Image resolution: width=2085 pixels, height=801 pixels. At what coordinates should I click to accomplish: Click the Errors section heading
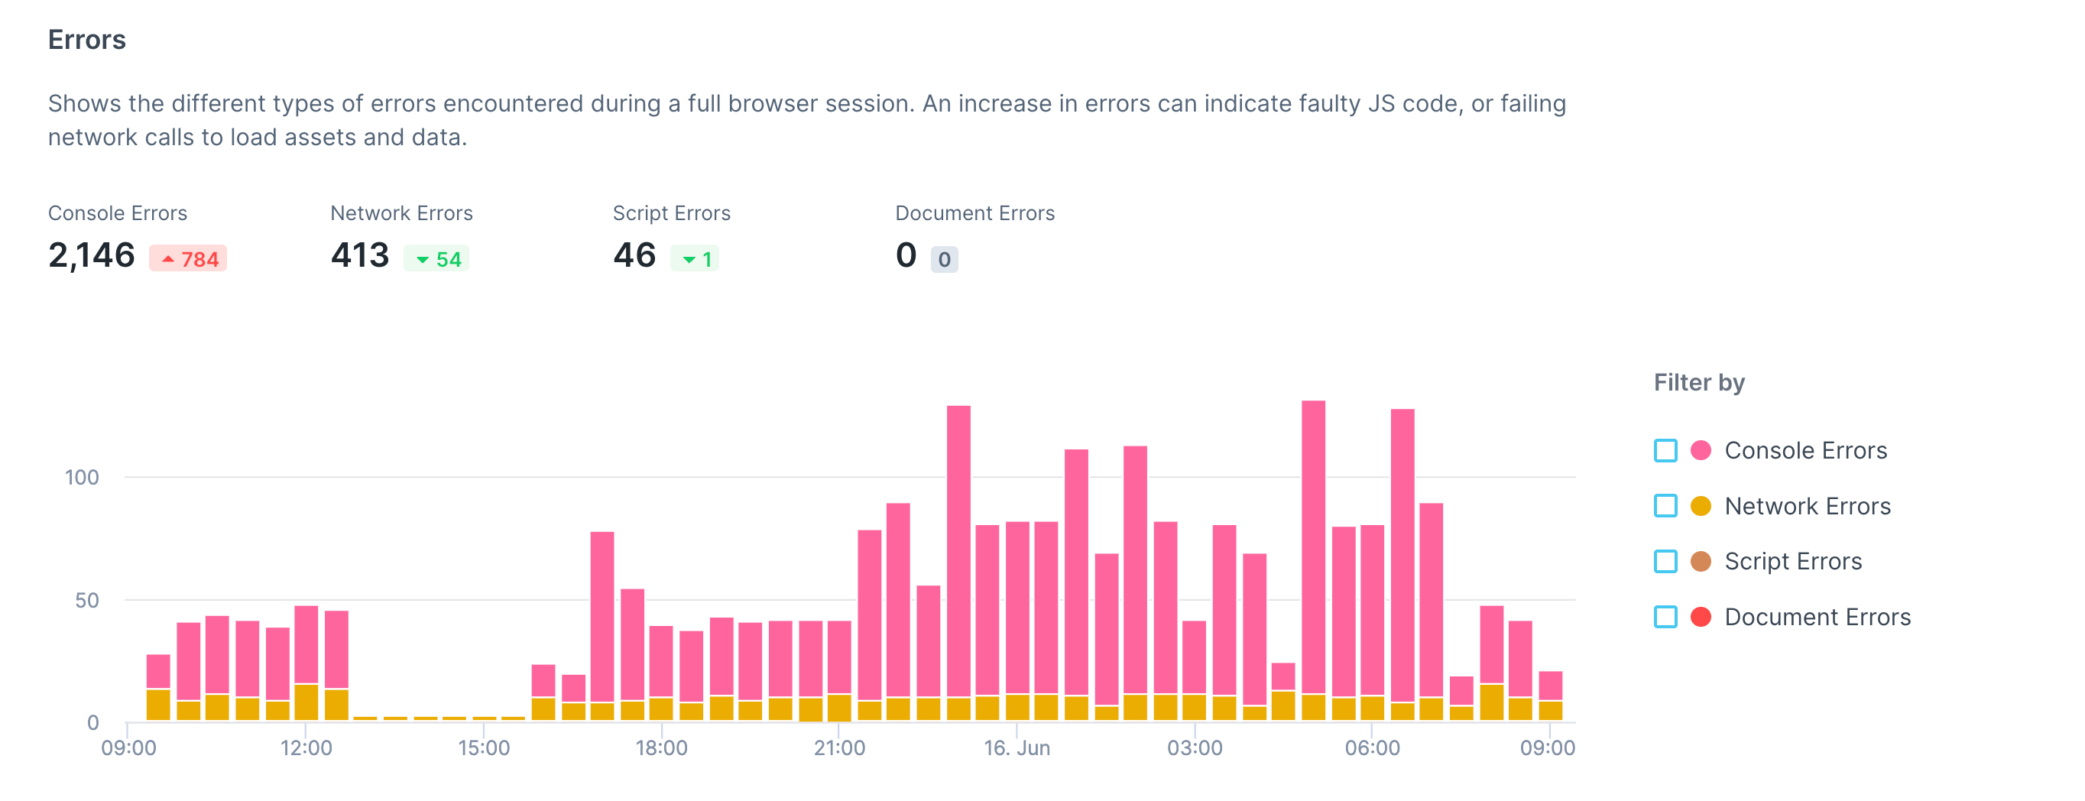86,38
